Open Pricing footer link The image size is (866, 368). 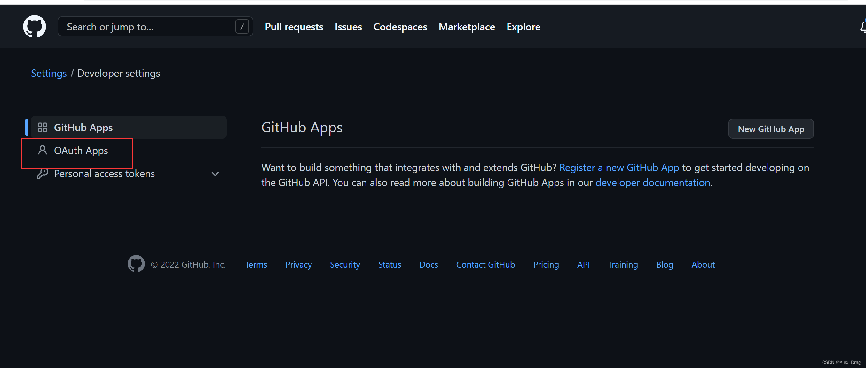(546, 264)
